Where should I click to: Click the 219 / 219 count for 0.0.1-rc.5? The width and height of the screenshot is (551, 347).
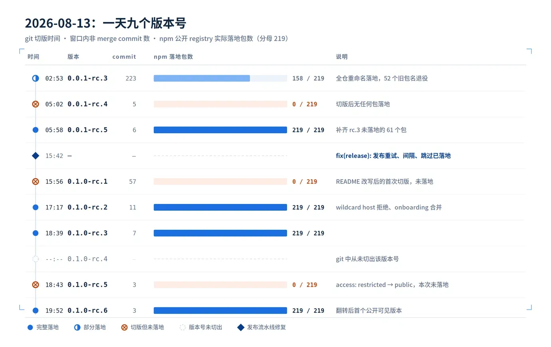click(x=308, y=130)
